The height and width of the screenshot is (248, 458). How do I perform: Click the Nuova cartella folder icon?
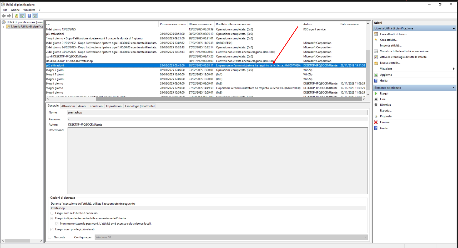376,63
